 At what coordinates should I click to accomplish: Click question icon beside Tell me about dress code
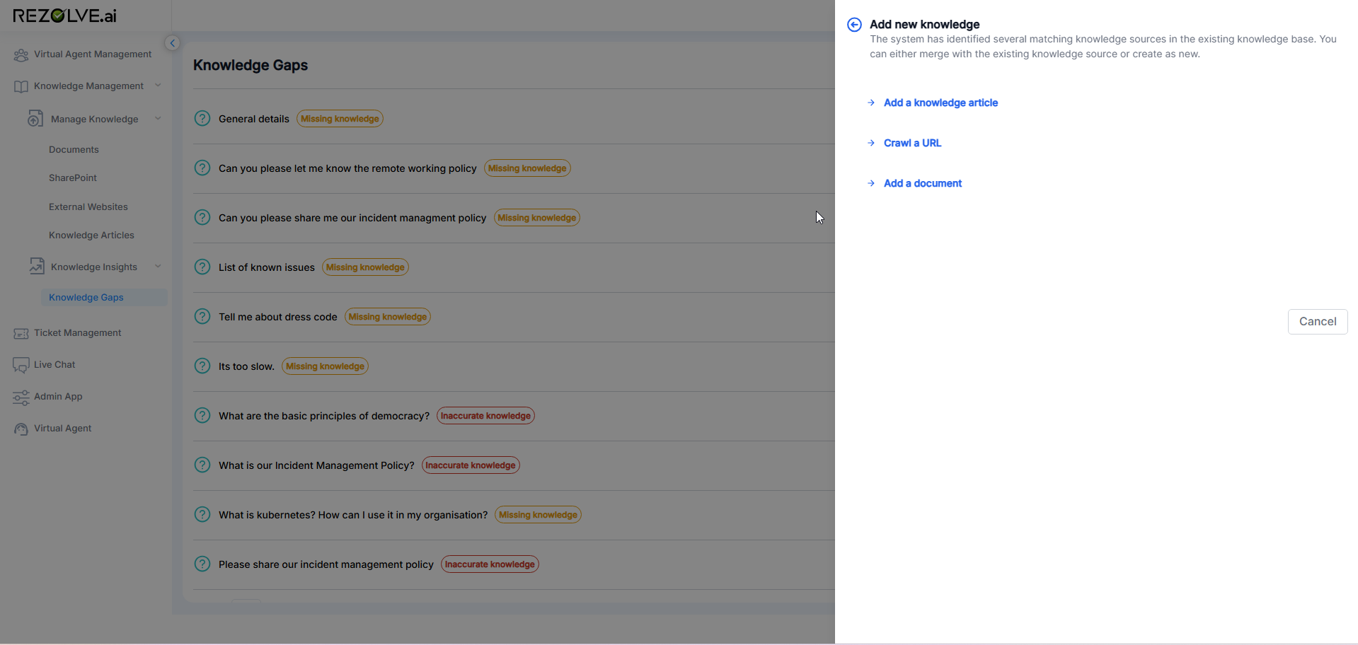coord(202,316)
